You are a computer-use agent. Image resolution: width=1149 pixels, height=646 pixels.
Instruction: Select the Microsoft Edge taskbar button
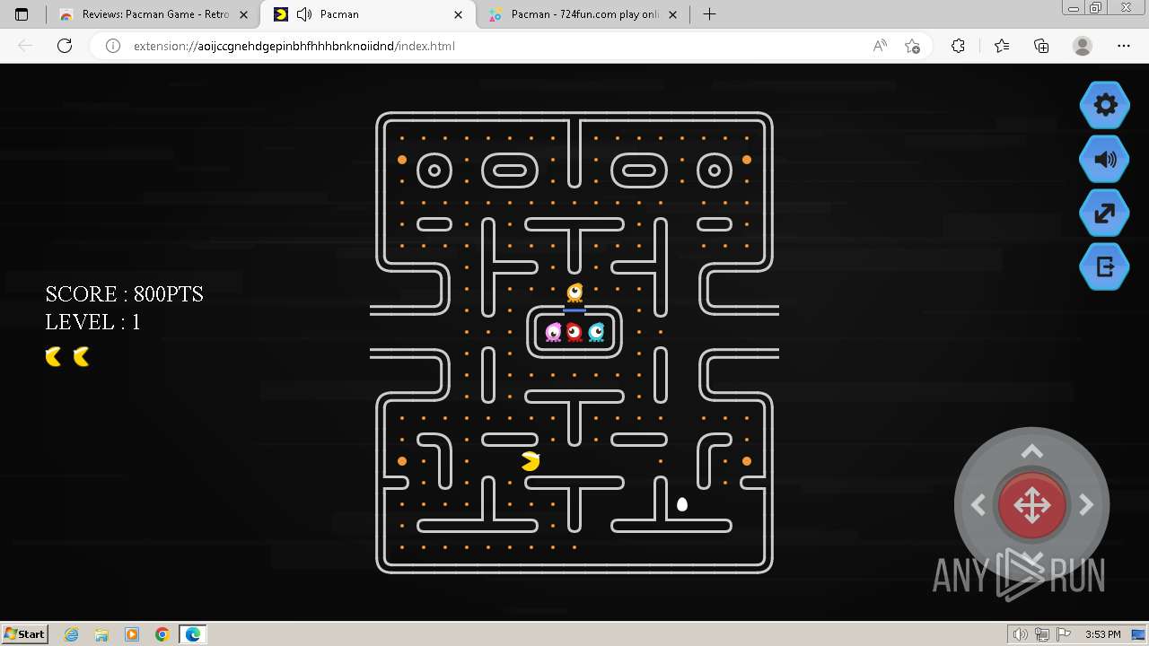click(x=193, y=634)
